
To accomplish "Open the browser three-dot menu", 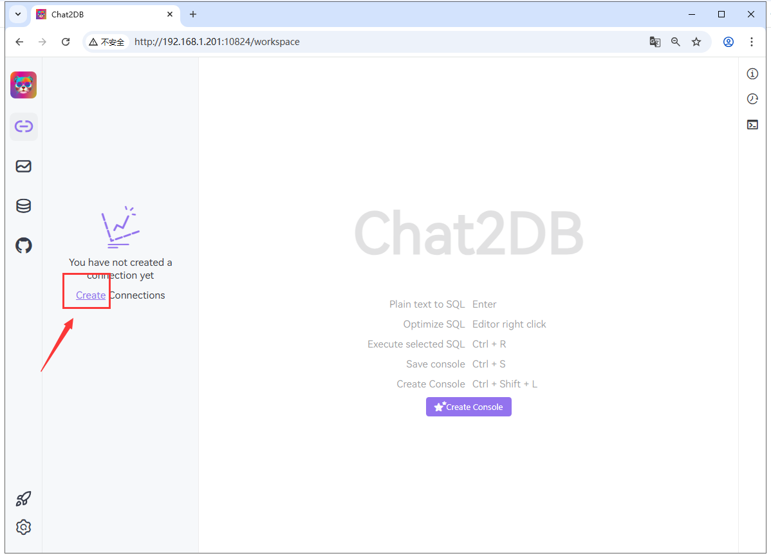I will (x=751, y=42).
